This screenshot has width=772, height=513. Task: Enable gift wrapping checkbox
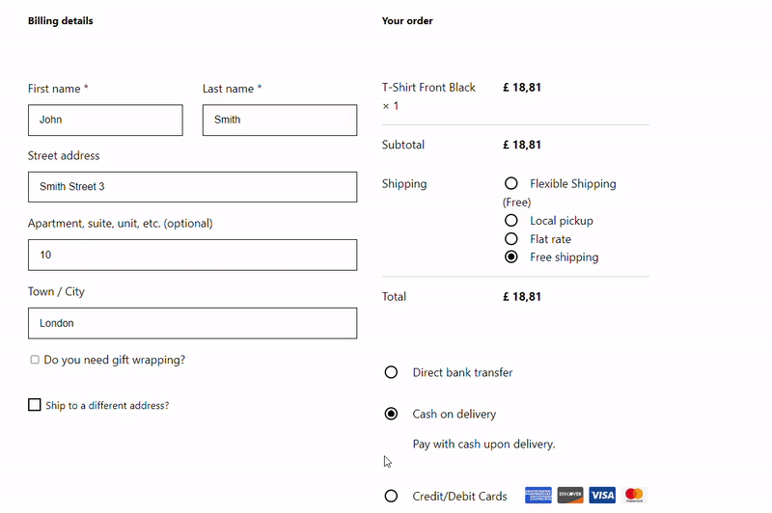coord(35,360)
